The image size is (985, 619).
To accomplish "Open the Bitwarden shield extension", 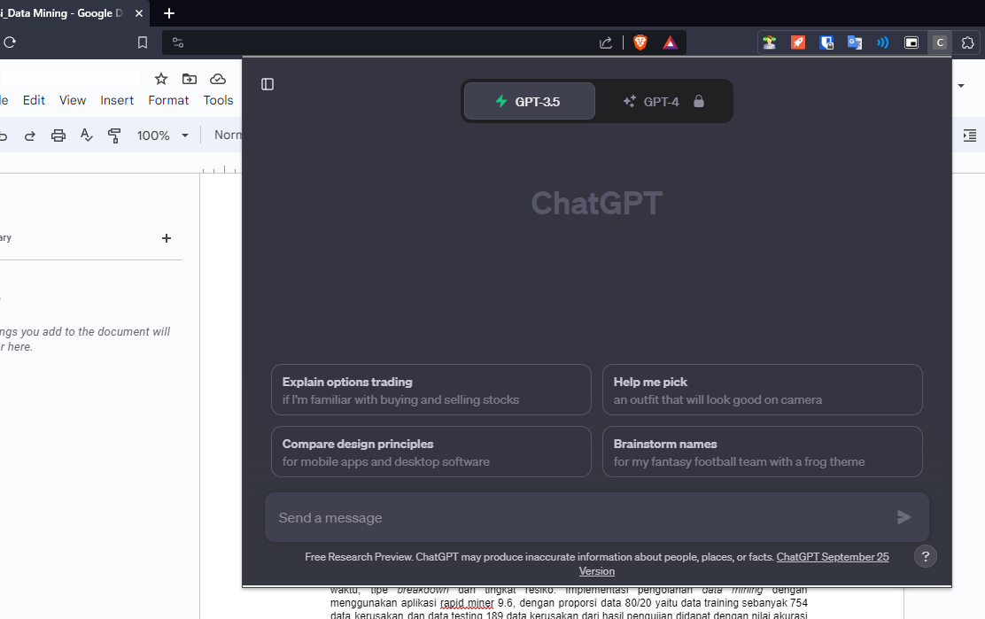I will (826, 43).
